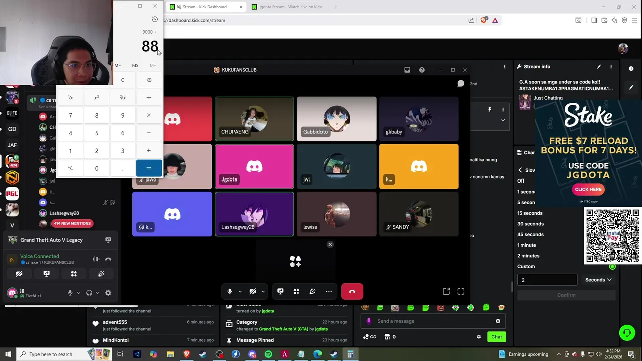Open Spotify from taskbar
Viewport: 642px width, 361px height.
(268, 354)
